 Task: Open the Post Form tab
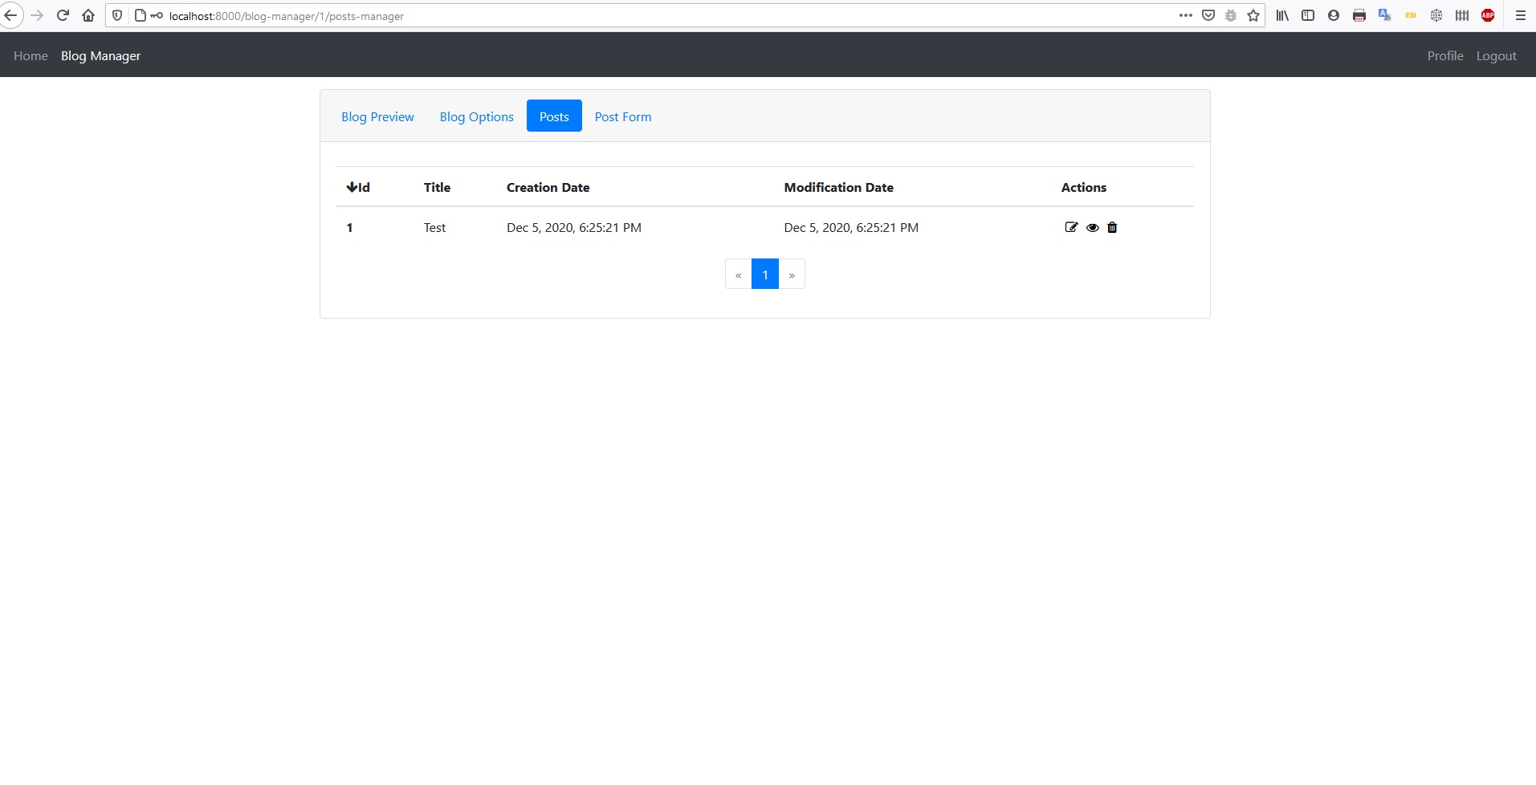tap(622, 116)
